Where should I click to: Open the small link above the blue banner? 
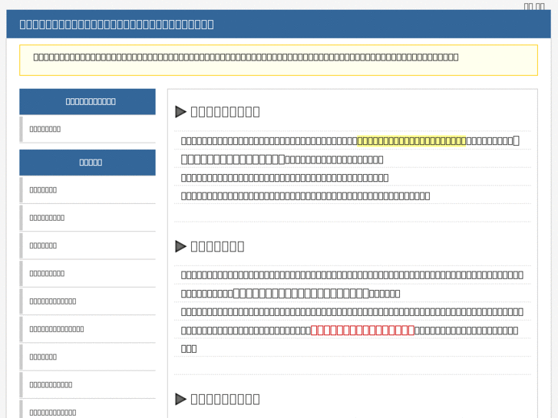point(533,5)
